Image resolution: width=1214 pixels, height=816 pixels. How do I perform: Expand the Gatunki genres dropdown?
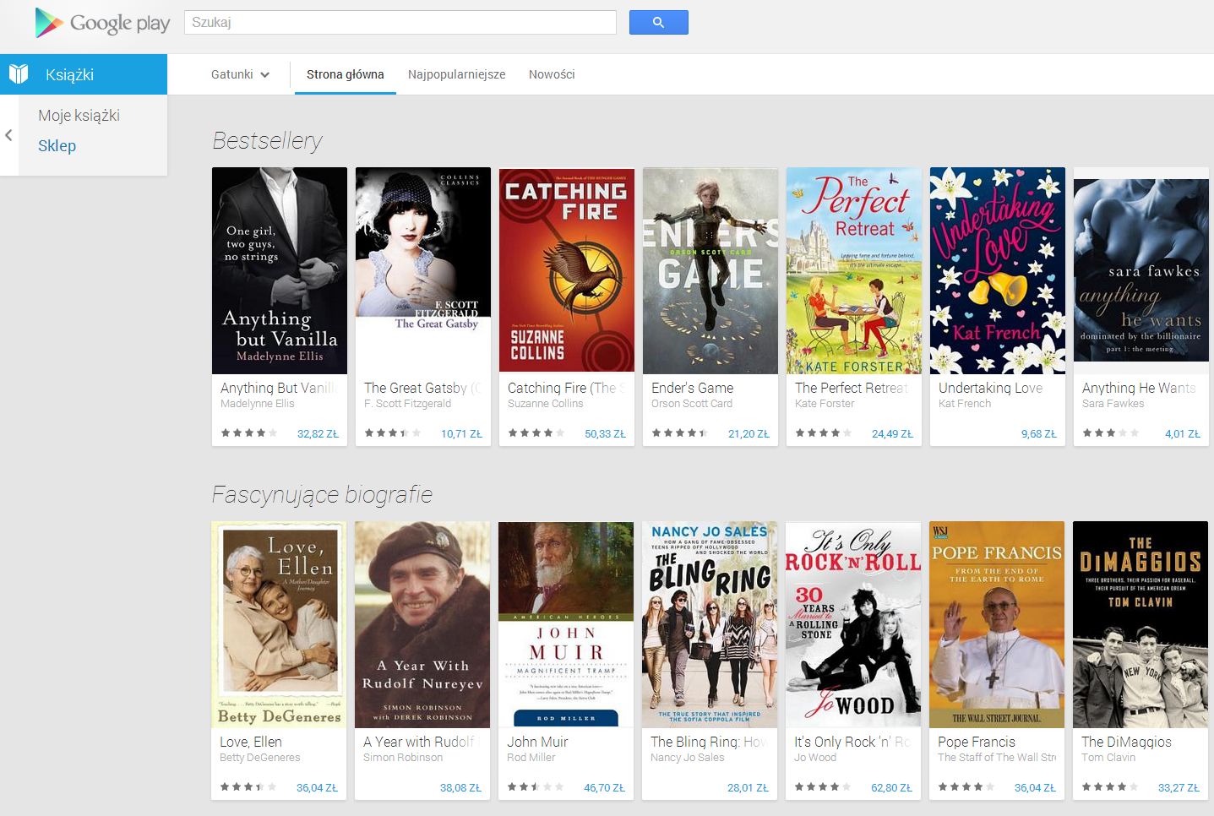(240, 74)
